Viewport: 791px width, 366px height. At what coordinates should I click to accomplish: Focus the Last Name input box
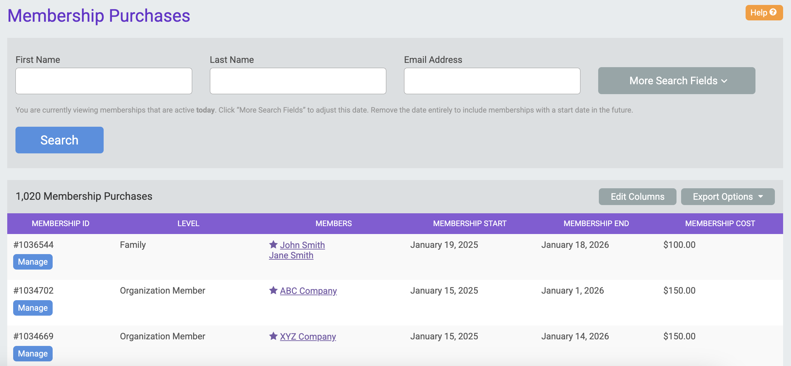tap(298, 81)
